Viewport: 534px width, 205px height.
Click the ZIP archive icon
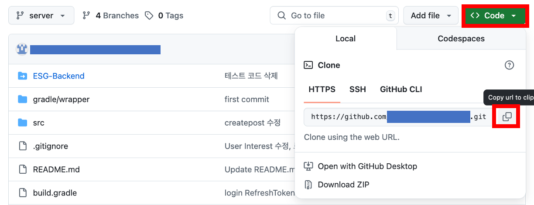(x=308, y=185)
